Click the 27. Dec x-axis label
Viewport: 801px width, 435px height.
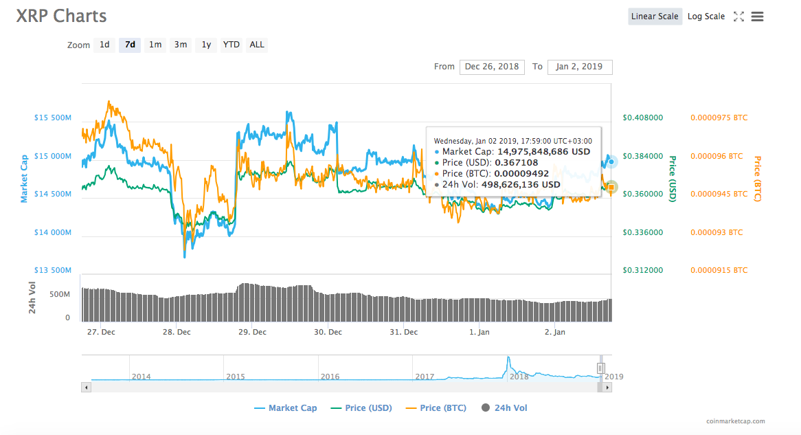point(101,332)
